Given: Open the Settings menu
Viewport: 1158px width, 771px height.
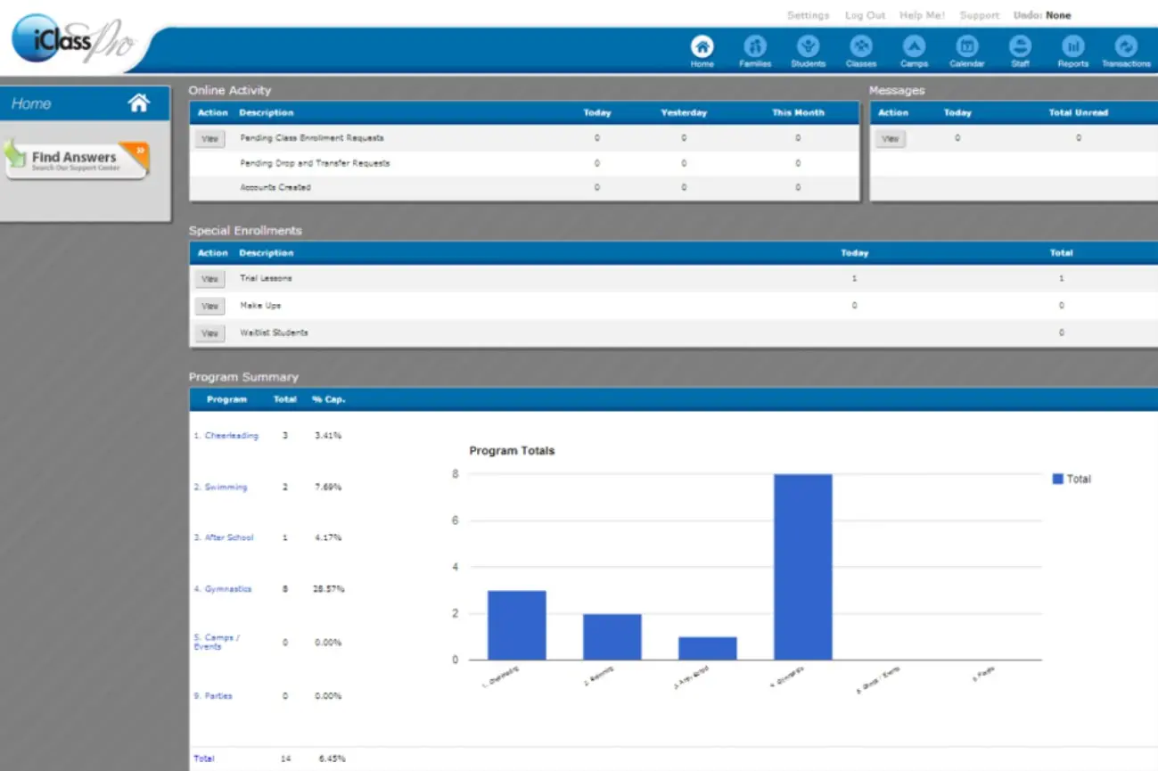Looking at the screenshot, I should tap(808, 15).
